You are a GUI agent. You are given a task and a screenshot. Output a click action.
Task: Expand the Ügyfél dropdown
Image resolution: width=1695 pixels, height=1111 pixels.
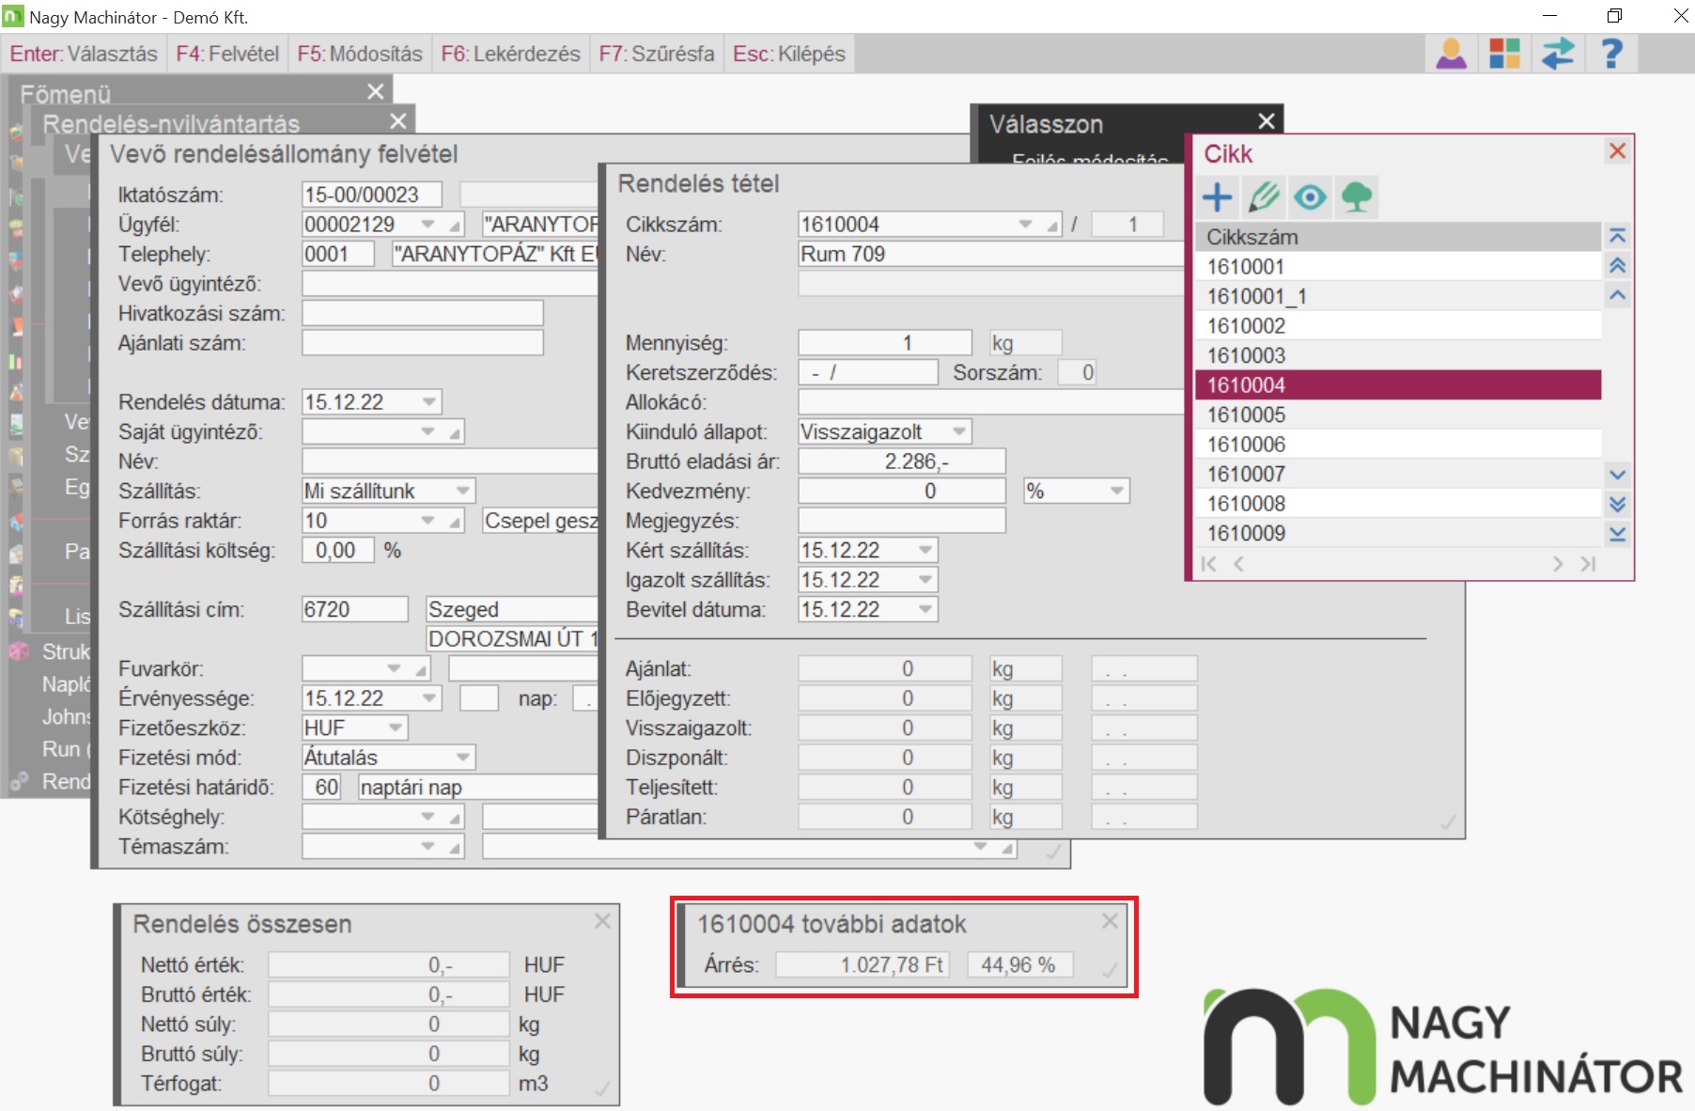pos(428,225)
